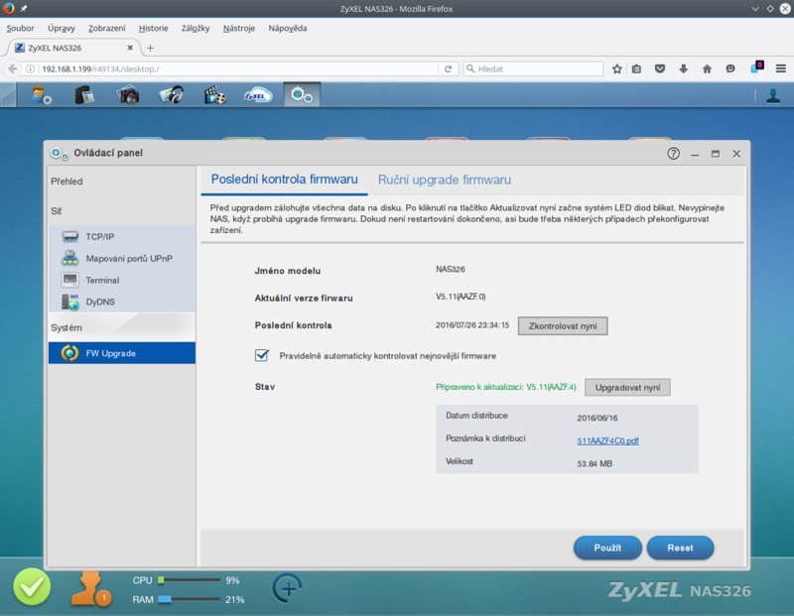Open the help question mark in Ovládací panel

[x=673, y=154]
